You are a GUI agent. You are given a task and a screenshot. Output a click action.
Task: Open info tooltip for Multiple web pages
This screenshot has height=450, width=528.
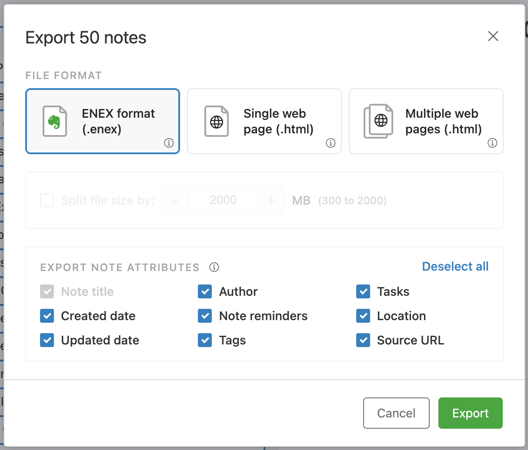pos(492,143)
